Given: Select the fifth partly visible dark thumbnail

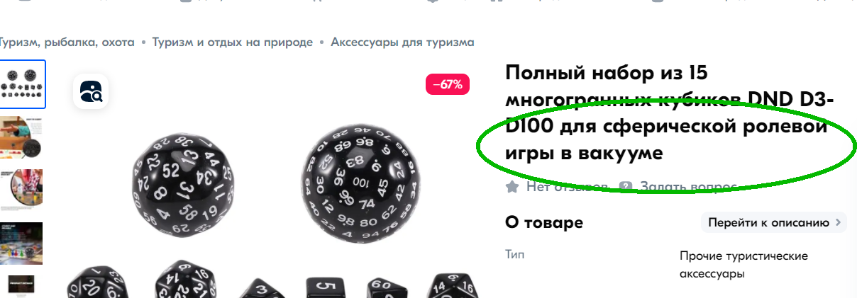Looking at the screenshot, I should pos(21,286).
